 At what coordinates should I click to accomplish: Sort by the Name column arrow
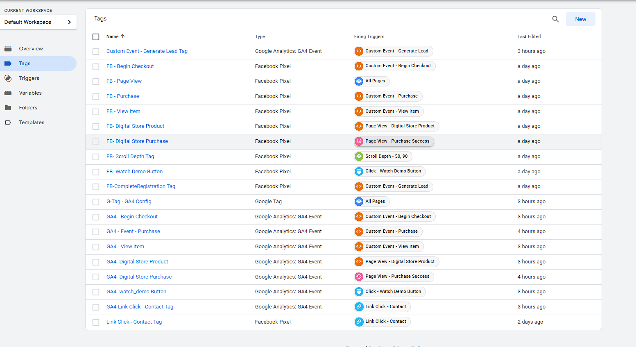pos(122,36)
